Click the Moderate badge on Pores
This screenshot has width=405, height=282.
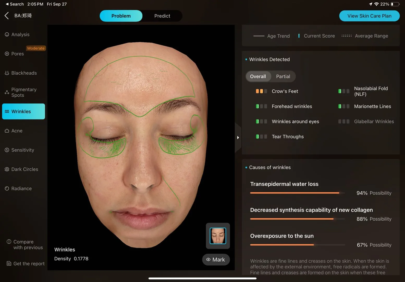pyautogui.click(x=36, y=48)
